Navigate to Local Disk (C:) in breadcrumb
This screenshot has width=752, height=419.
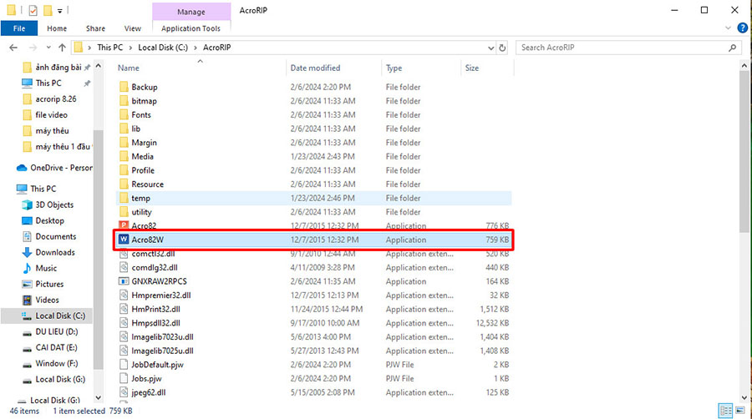coord(163,48)
